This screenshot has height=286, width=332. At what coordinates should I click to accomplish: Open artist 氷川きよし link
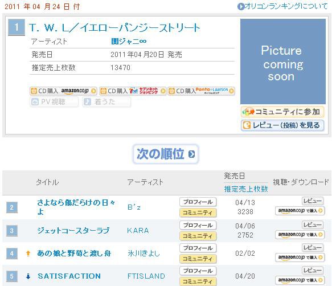tap(144, 253)
